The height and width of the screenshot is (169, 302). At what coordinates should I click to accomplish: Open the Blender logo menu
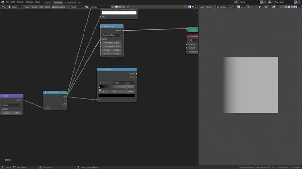click(3, 2)
